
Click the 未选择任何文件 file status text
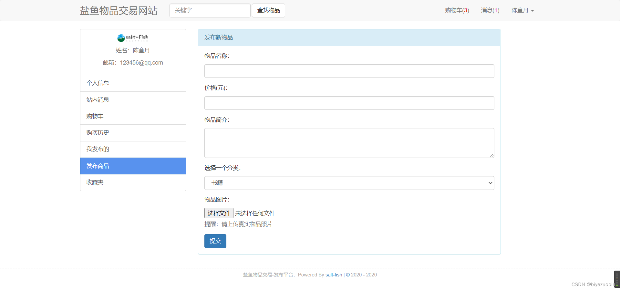255,213
